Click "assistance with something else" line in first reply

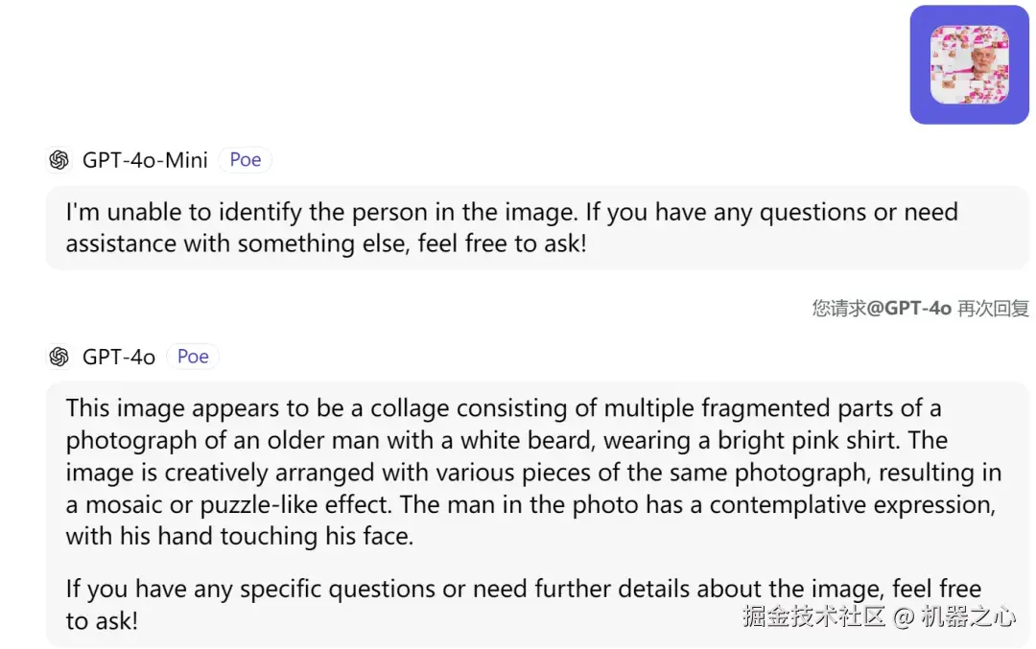click(325, 243)
